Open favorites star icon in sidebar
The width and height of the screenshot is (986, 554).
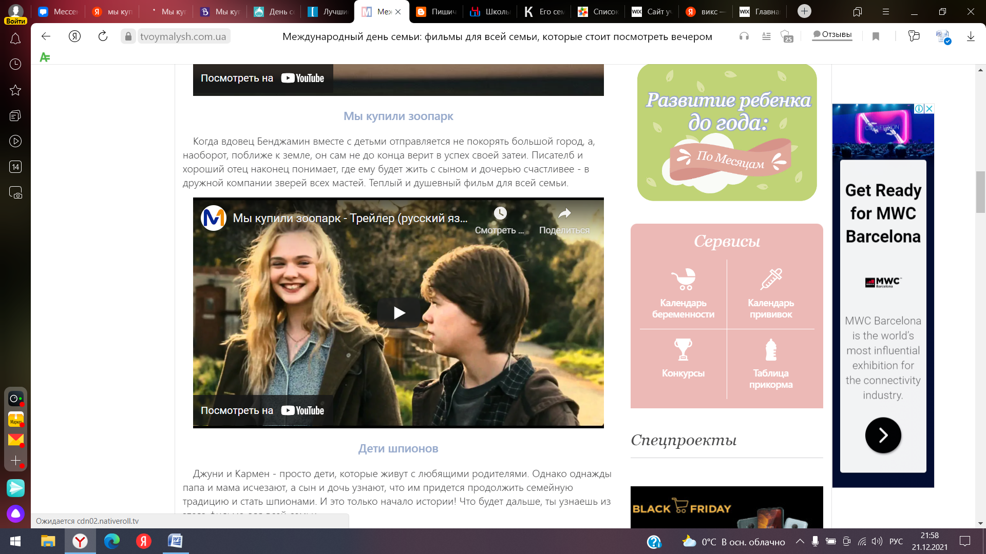[x=15, y=90]
